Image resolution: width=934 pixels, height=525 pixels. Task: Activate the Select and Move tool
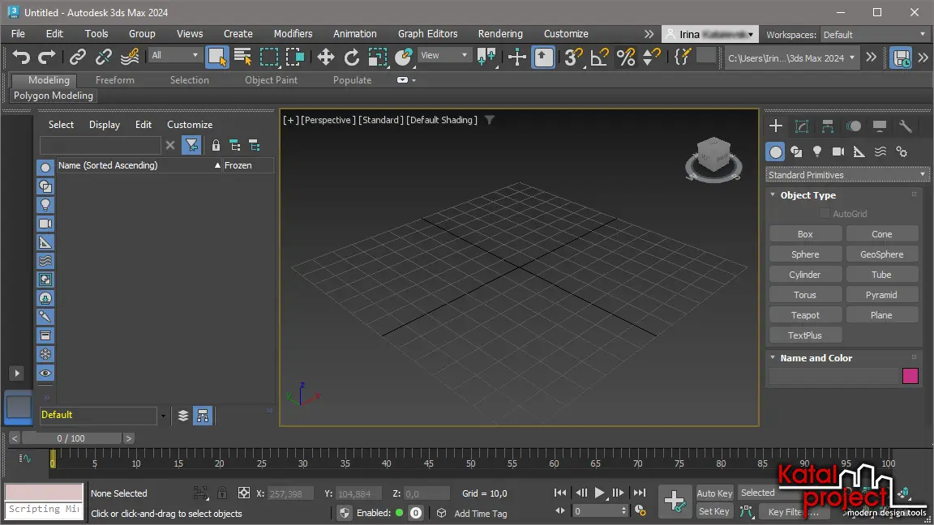coord(325,58)
